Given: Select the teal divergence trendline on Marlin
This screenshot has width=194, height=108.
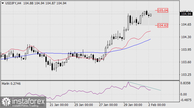Looking at the screenshot, I should click(144, 86).
